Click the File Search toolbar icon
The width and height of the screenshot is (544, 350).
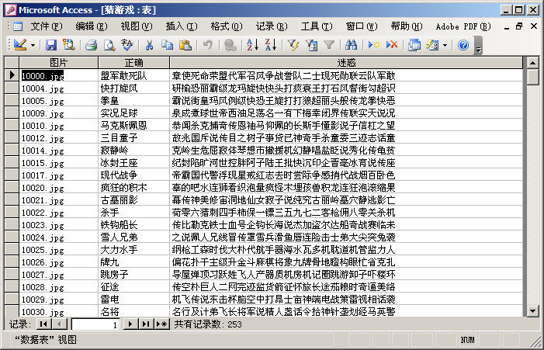69,45
